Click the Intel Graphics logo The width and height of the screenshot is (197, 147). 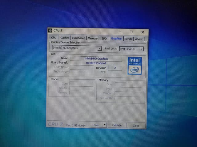pyautogui.click(x=135, y=65)
